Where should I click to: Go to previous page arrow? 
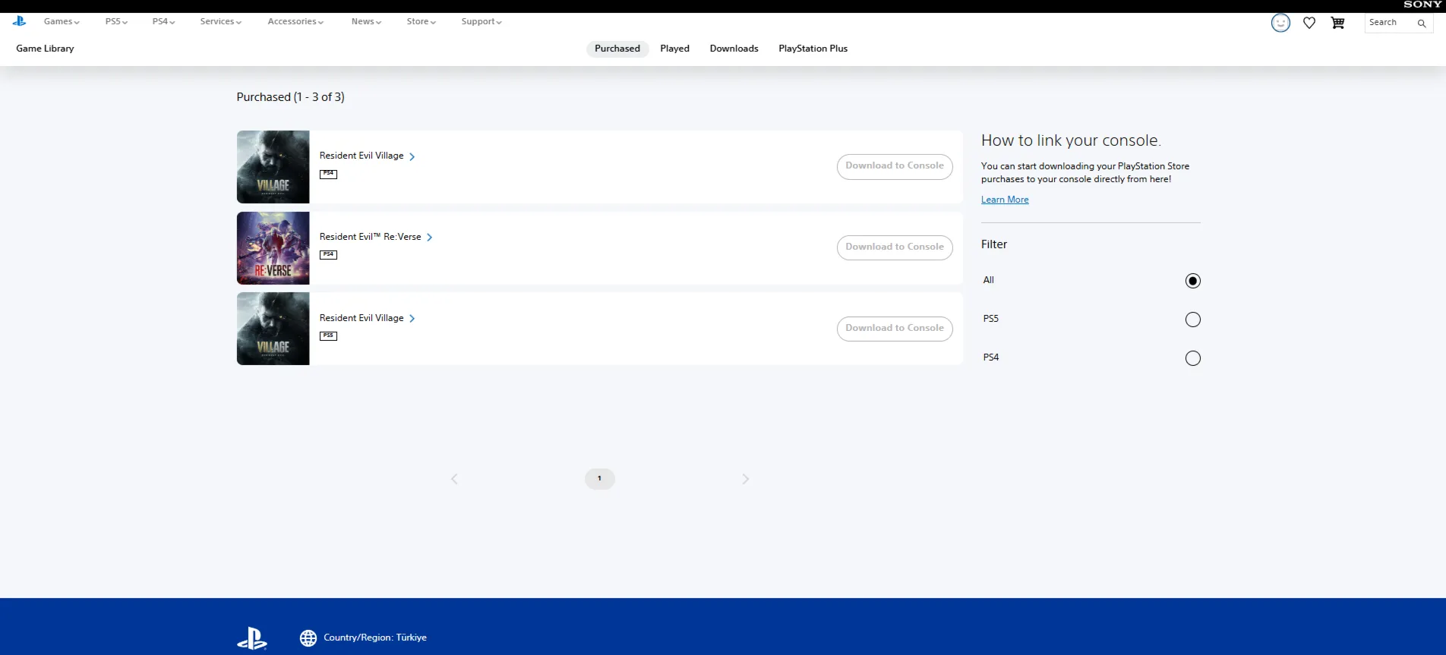454,479
